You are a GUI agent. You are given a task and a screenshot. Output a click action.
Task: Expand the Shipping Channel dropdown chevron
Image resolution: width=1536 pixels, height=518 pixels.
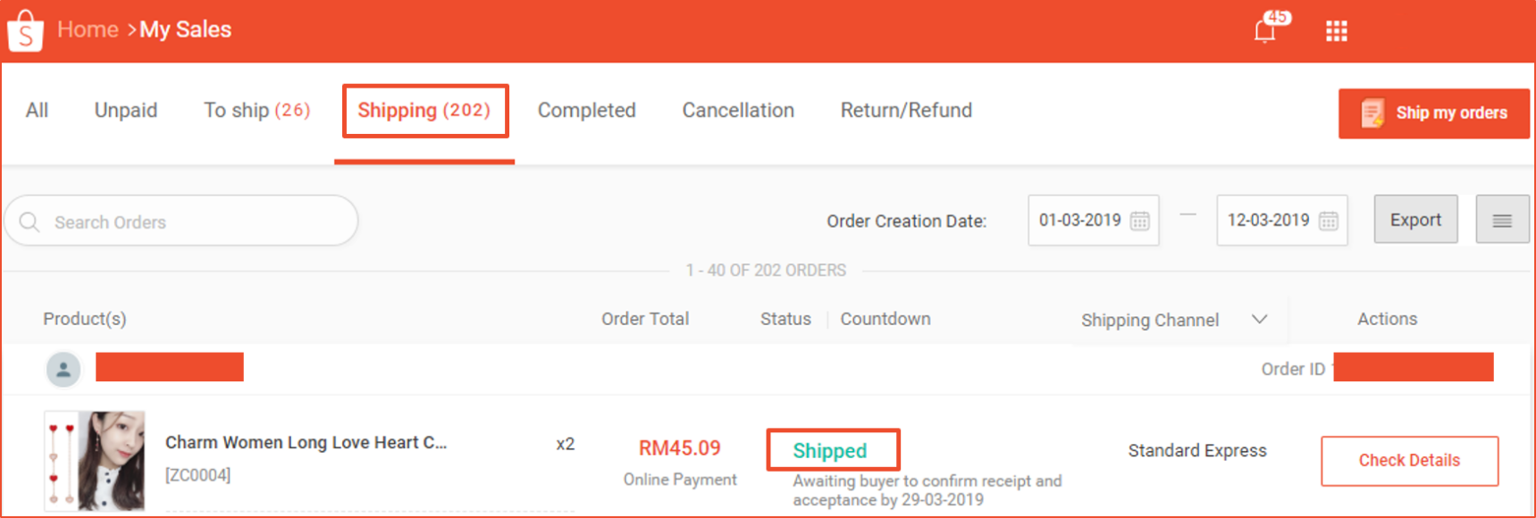click(x=1260, y=319)
